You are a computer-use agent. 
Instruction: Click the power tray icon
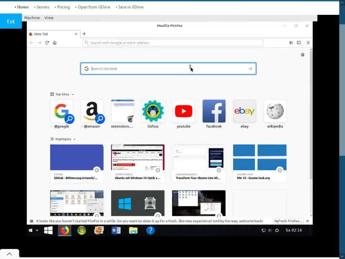coord(277,230)
